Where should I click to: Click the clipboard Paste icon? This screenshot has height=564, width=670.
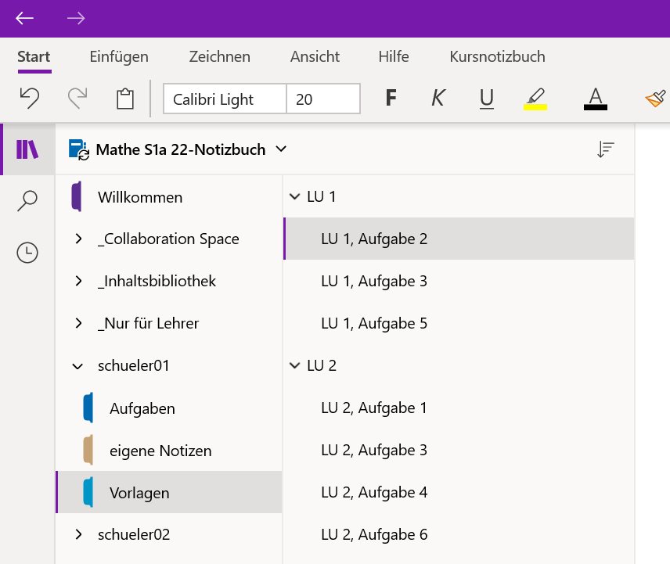coord(124,99)
